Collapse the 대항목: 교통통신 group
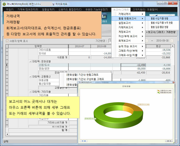This screenshot has width=180, height=146. 30,77
